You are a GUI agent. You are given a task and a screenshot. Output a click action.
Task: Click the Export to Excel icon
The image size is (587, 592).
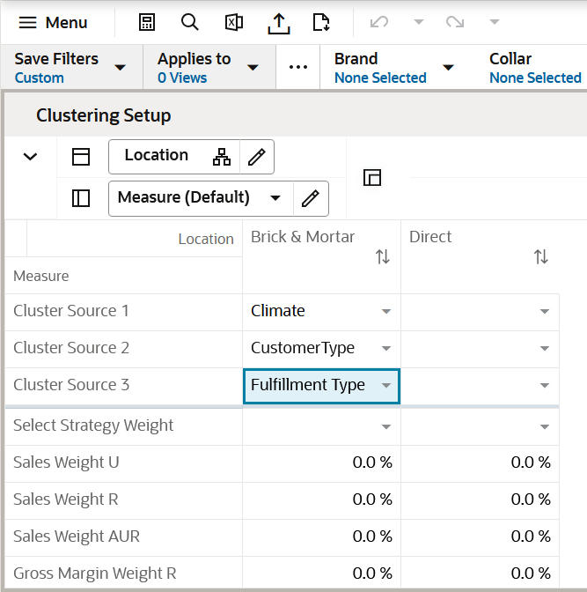pos(233,22)
